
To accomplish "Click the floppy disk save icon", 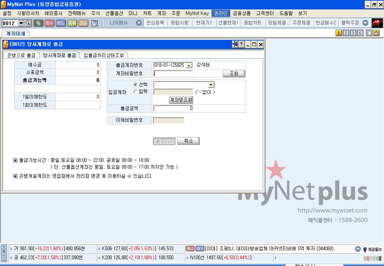I will [x=94, y=23].
